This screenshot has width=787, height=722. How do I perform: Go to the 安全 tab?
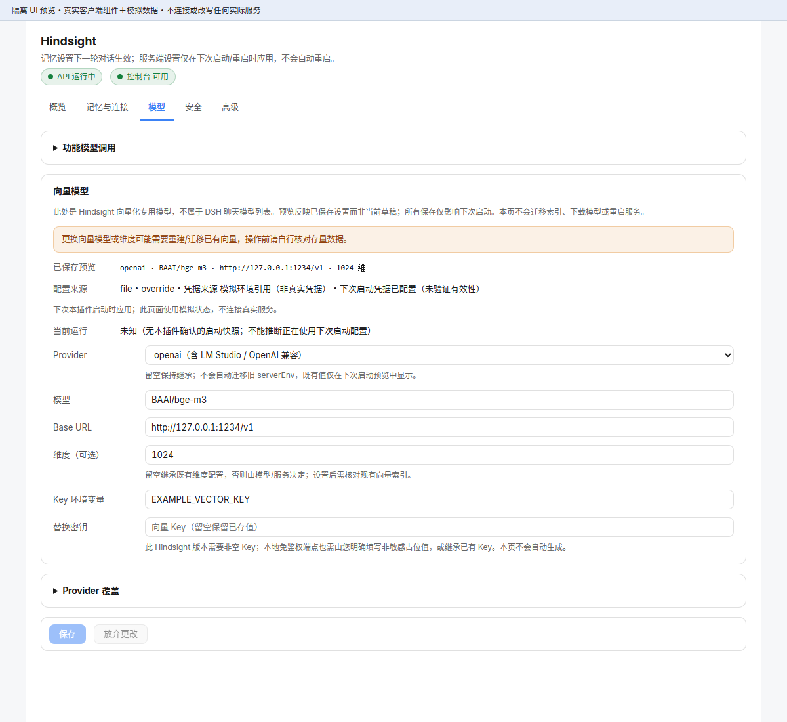pyautogui.click(x=193, y=107)
